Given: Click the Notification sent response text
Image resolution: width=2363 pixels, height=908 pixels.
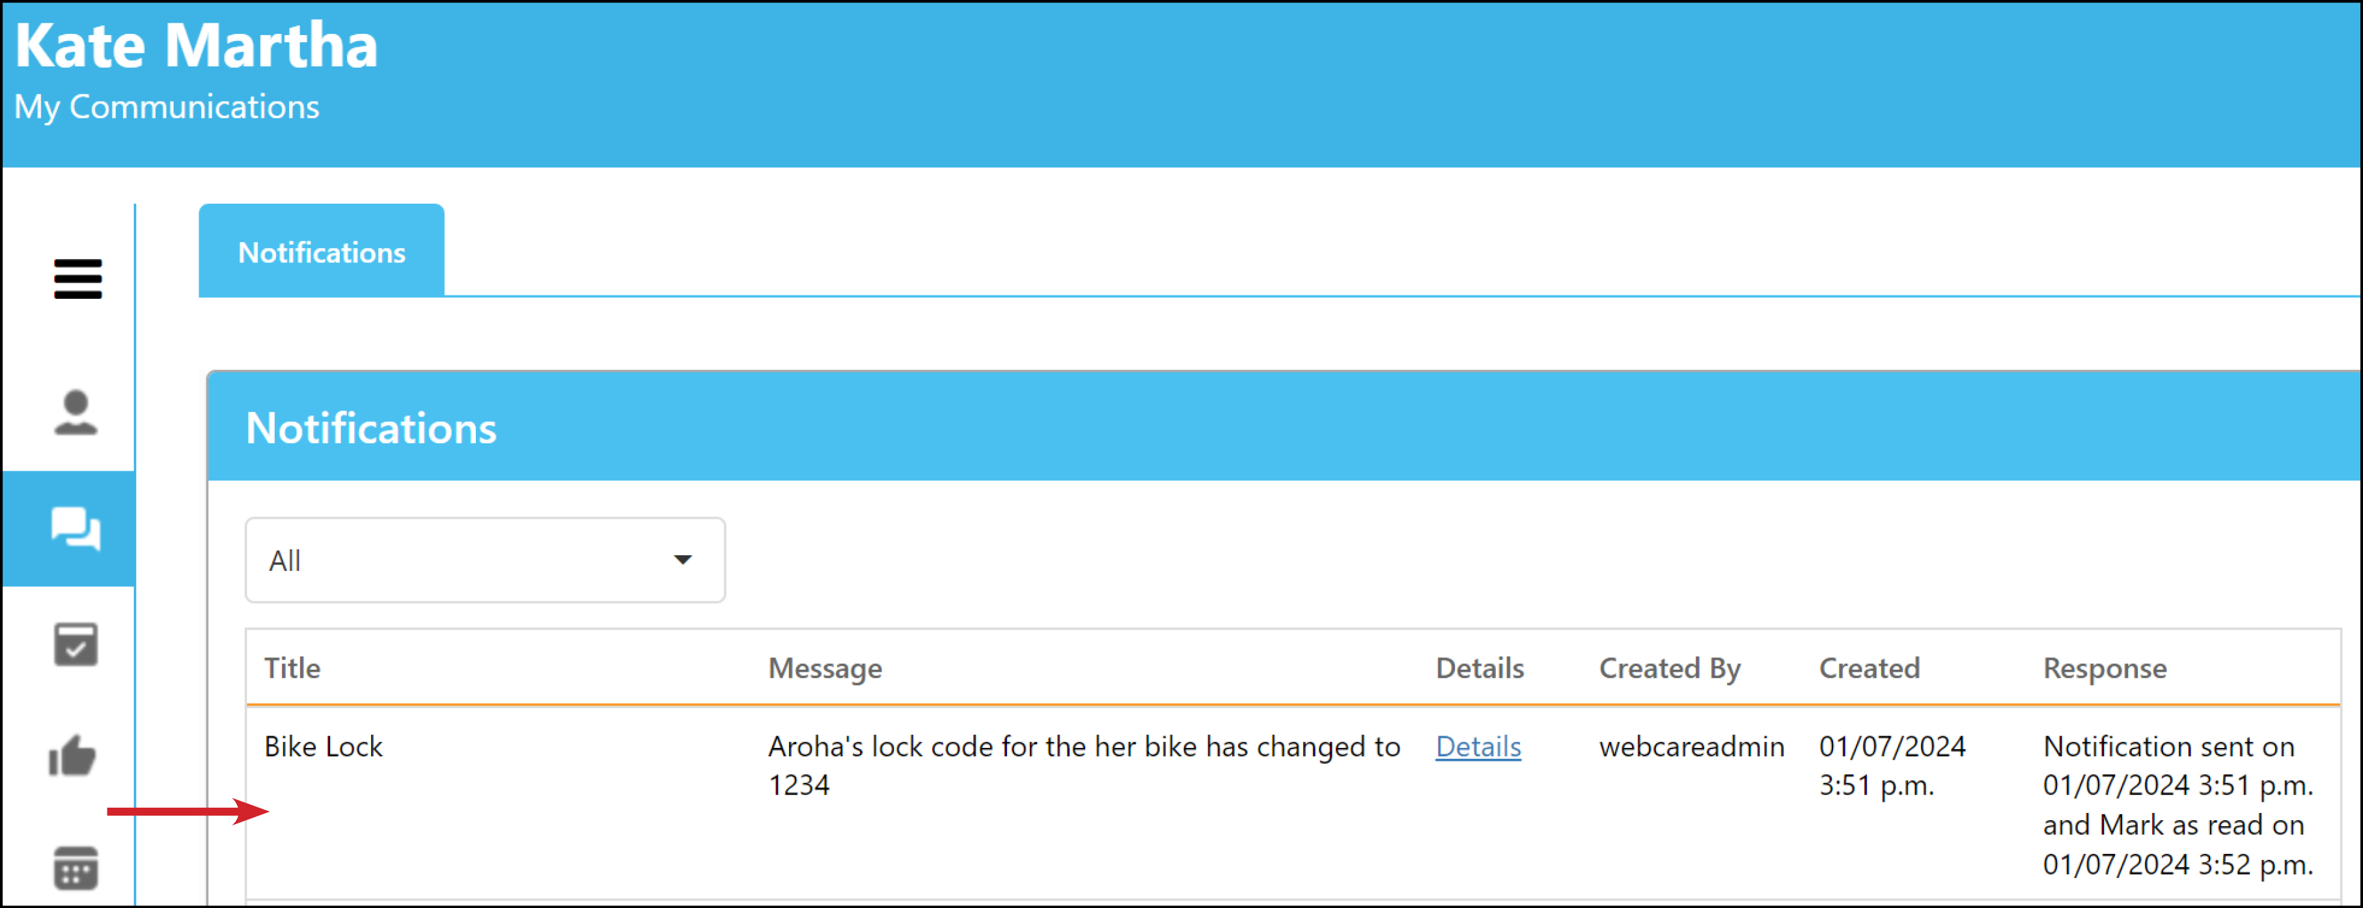Looking at the screenshot, I should click(x=2177, y=805).
